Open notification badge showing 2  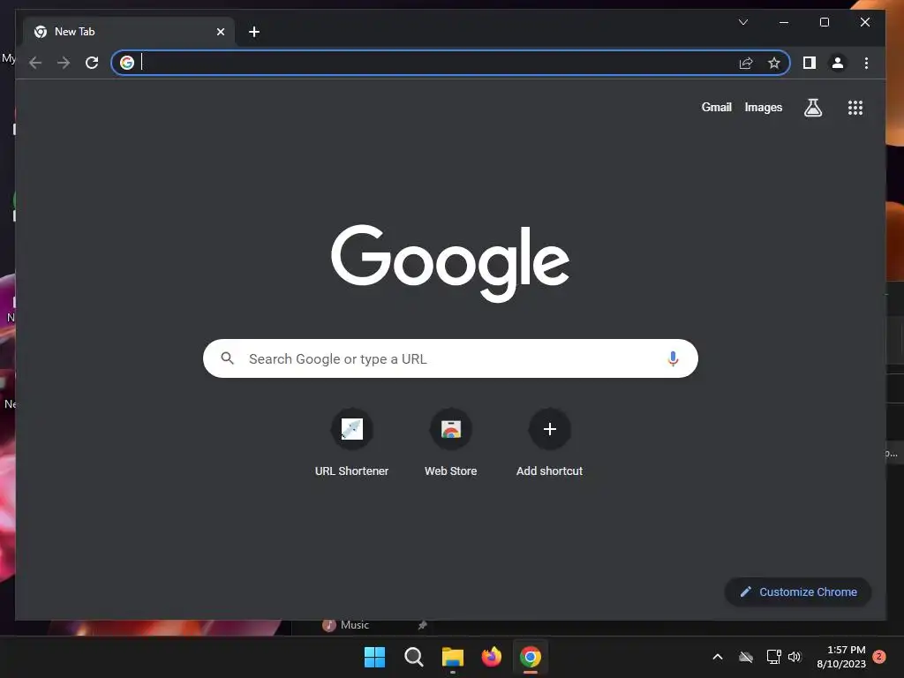[x=879, y=657]
